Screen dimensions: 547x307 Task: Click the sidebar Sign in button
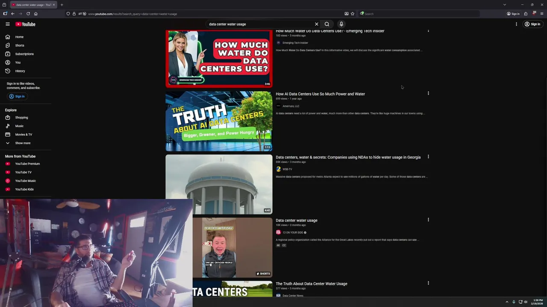17,96
